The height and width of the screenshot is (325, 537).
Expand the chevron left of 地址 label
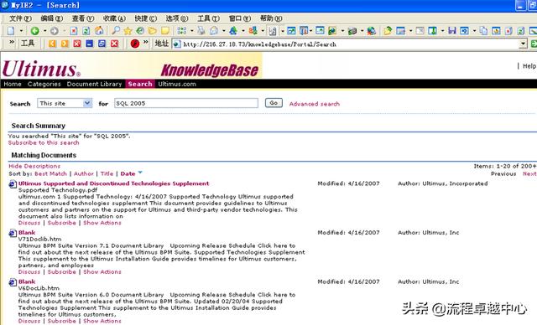[146, 43]
